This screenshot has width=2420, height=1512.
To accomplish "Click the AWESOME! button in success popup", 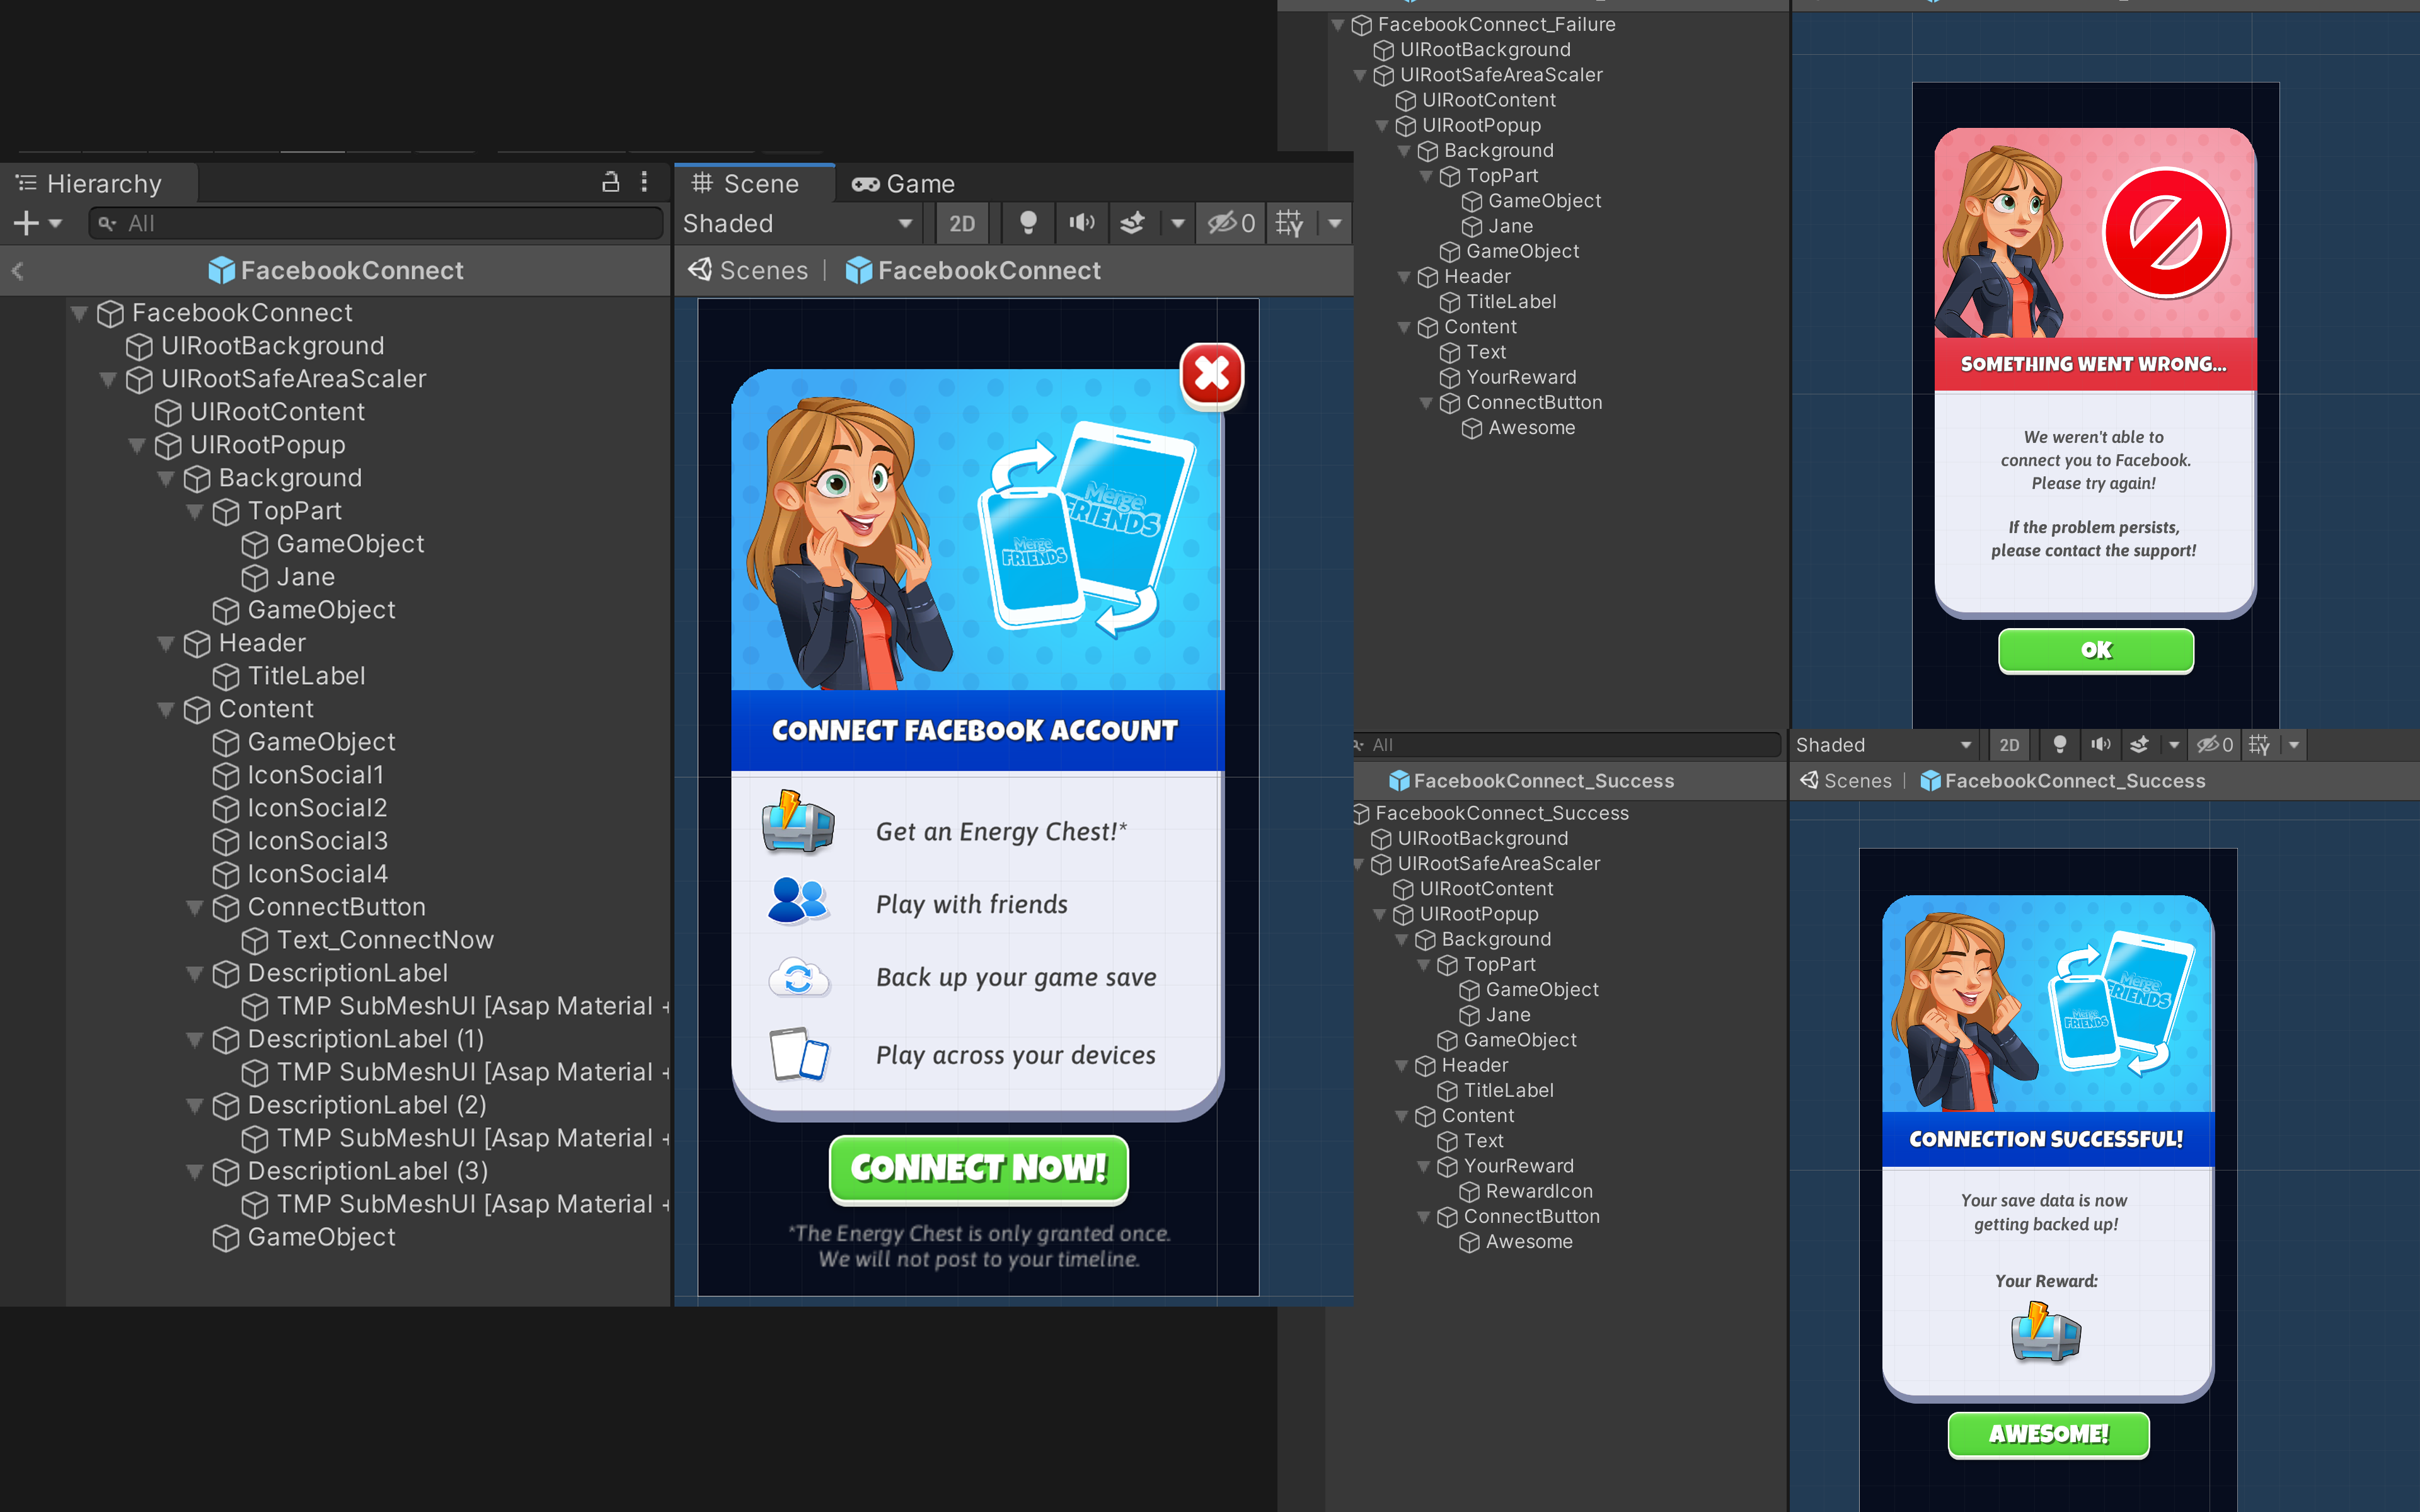I will coord(2048,1434).
